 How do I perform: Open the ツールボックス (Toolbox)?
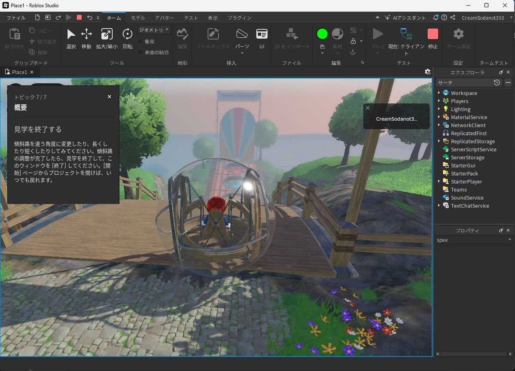pos(213,38)
